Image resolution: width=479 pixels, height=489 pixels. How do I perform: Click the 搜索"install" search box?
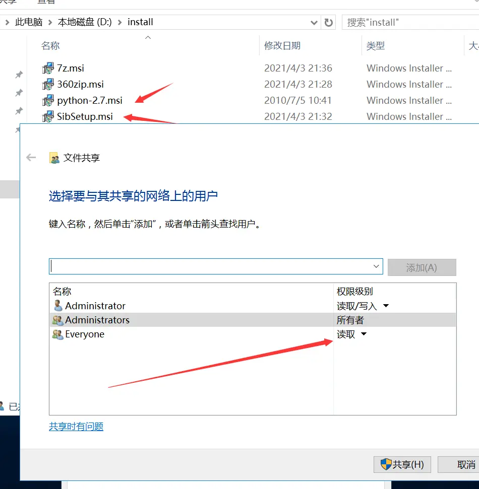pos(410,23)
